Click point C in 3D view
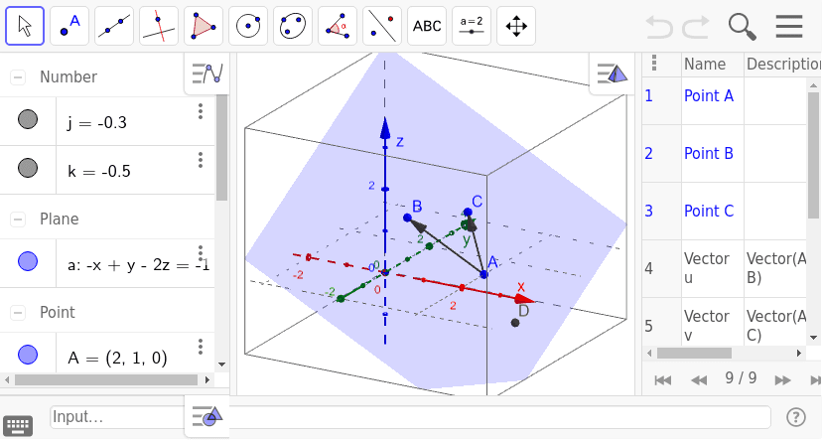The height and width of the screenshot is (440, 823). [x=468, y=213]
